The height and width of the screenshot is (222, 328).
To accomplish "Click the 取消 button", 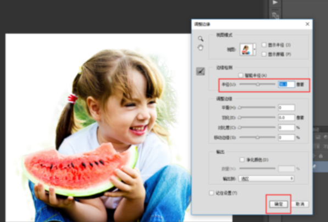I will [300, 204].
